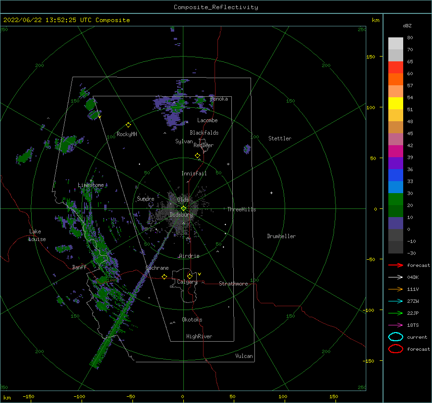Screen dimensions: 432x403
Task: Click the yellow marker near Cochrane
Action: tap(165, 277)
